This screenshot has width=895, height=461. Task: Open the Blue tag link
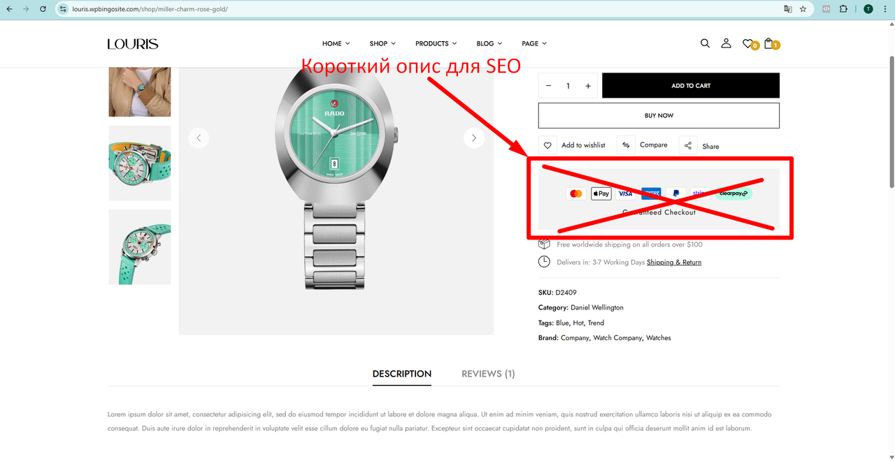click(x=562, y=323)
